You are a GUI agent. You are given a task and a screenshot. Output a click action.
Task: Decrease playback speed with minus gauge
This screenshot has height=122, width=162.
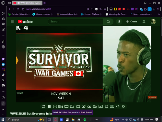[x=84, y=106]
